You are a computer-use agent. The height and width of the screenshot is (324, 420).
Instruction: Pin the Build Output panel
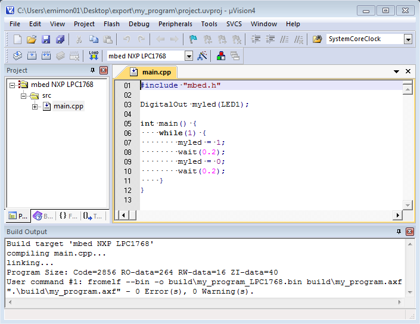pos(399,232)
